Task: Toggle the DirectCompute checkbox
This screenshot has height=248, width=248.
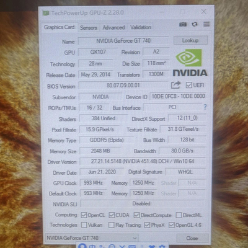Action: click(136, 215)
